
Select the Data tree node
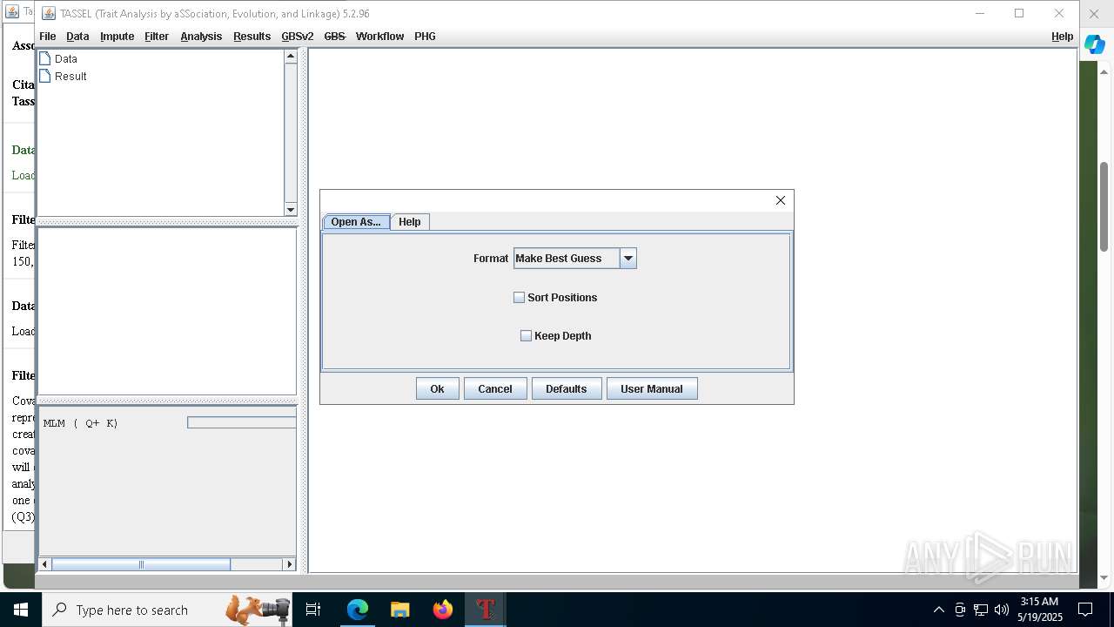[66, 58]
